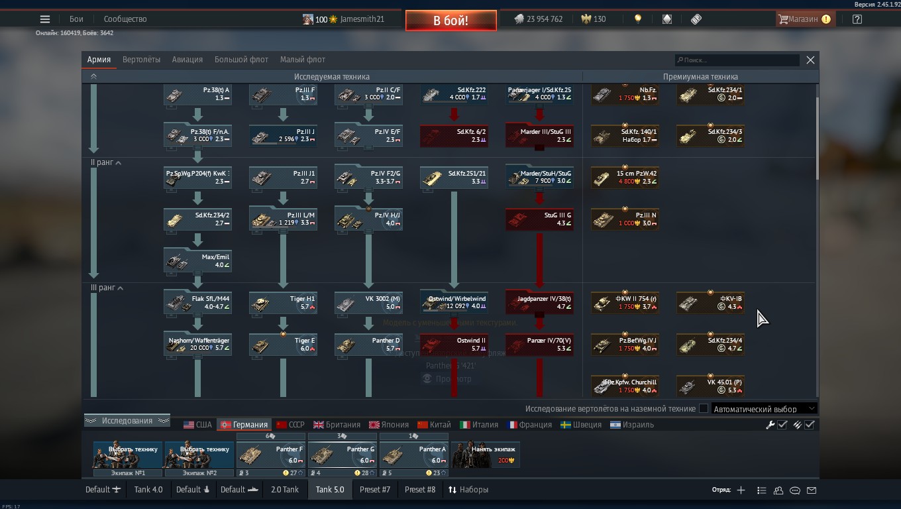Select the Япония nation tab
Image resolution: width=901 pixels, height=509 pixels.
(x=388, y=425)
